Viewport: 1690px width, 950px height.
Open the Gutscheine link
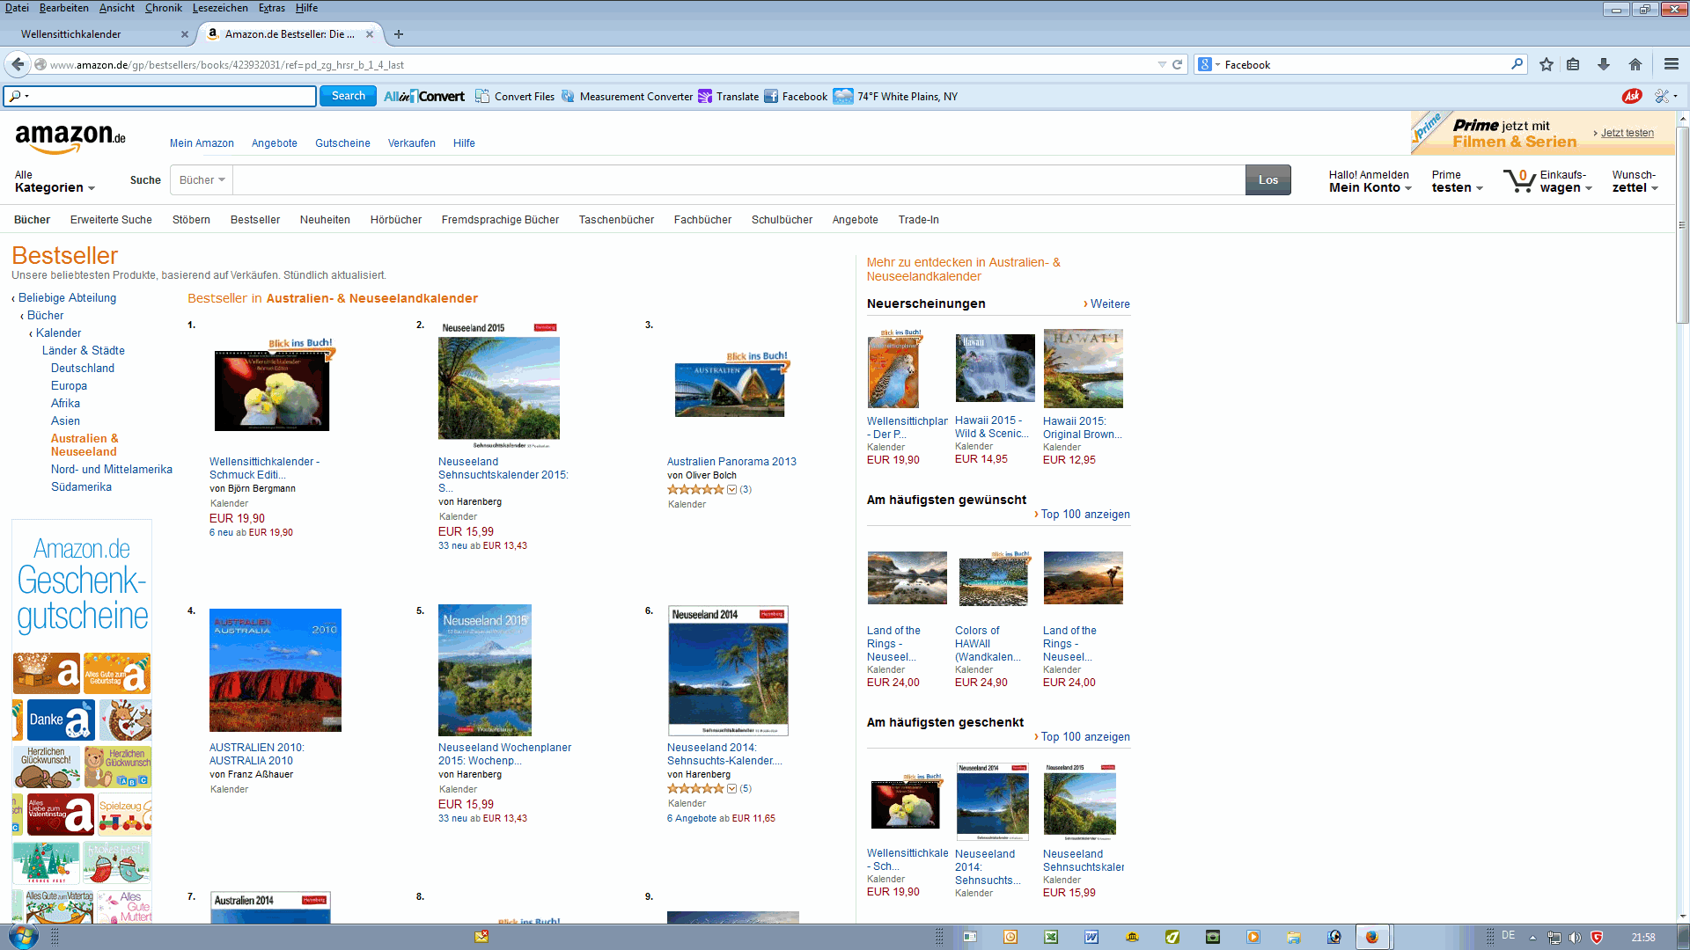point(342,143)
